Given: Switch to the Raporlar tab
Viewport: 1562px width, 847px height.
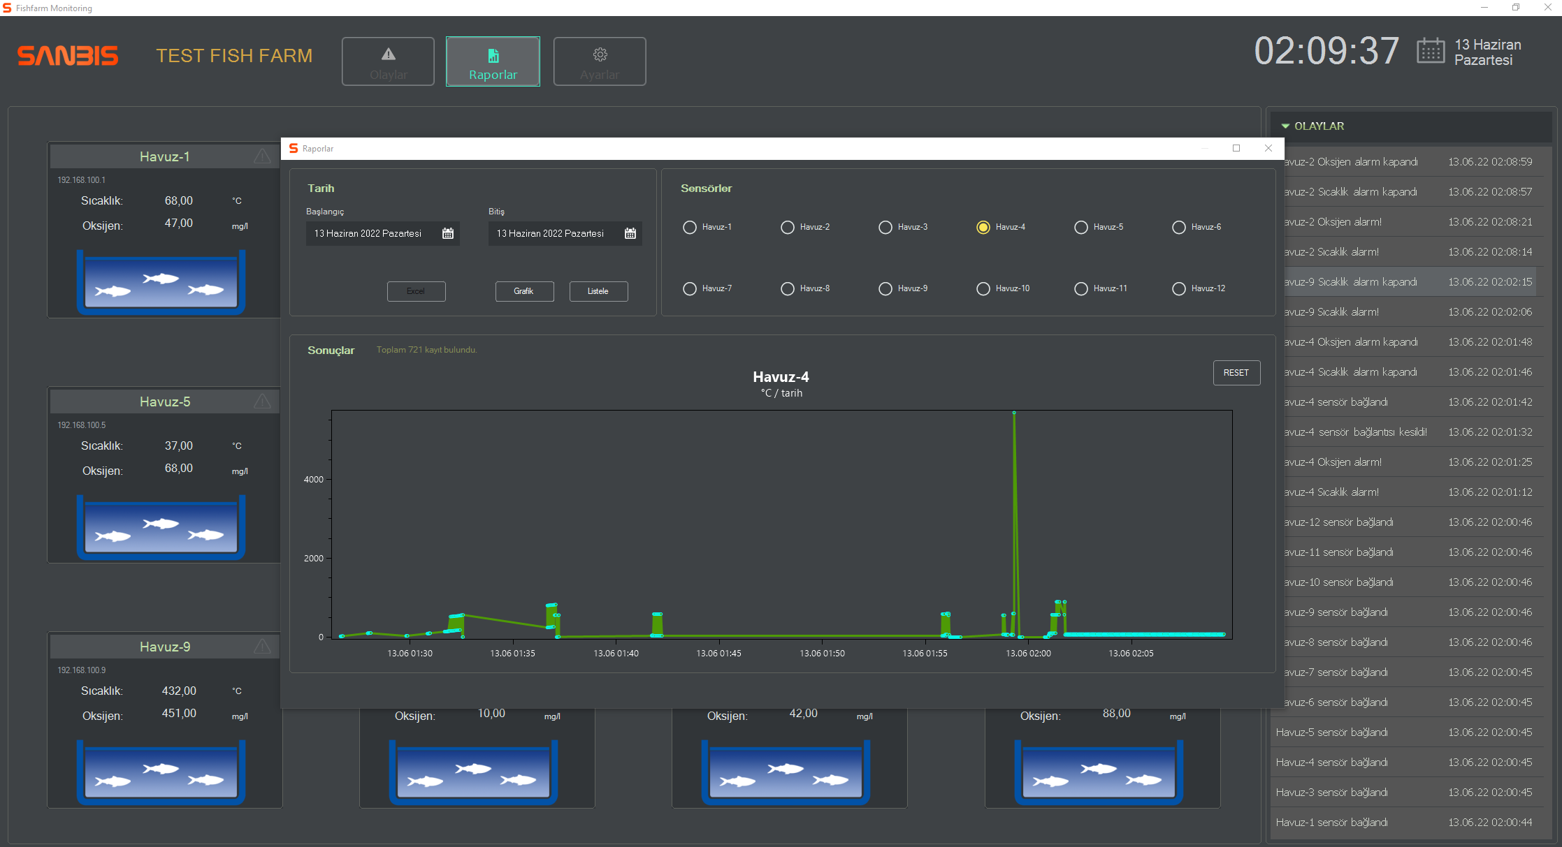Looking at the screenshot, I should pyautogui.click(x=493, y=61).
